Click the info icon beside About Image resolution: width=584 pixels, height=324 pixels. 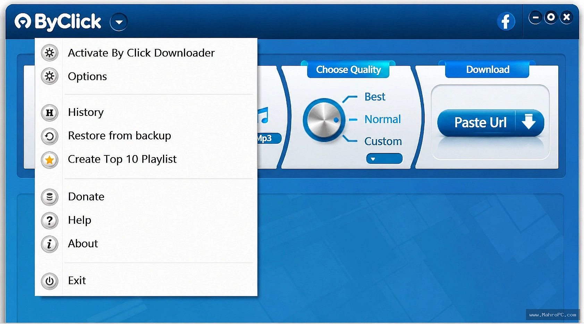[50, 244]
